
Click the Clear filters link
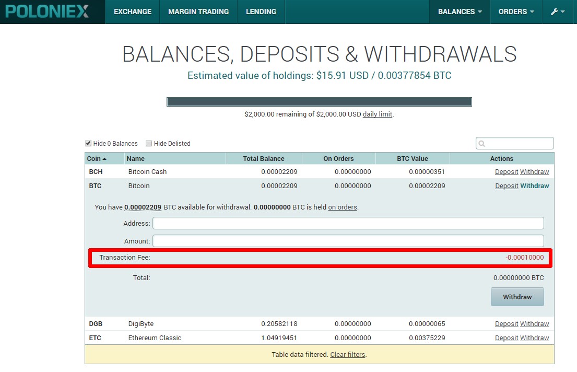347,355
